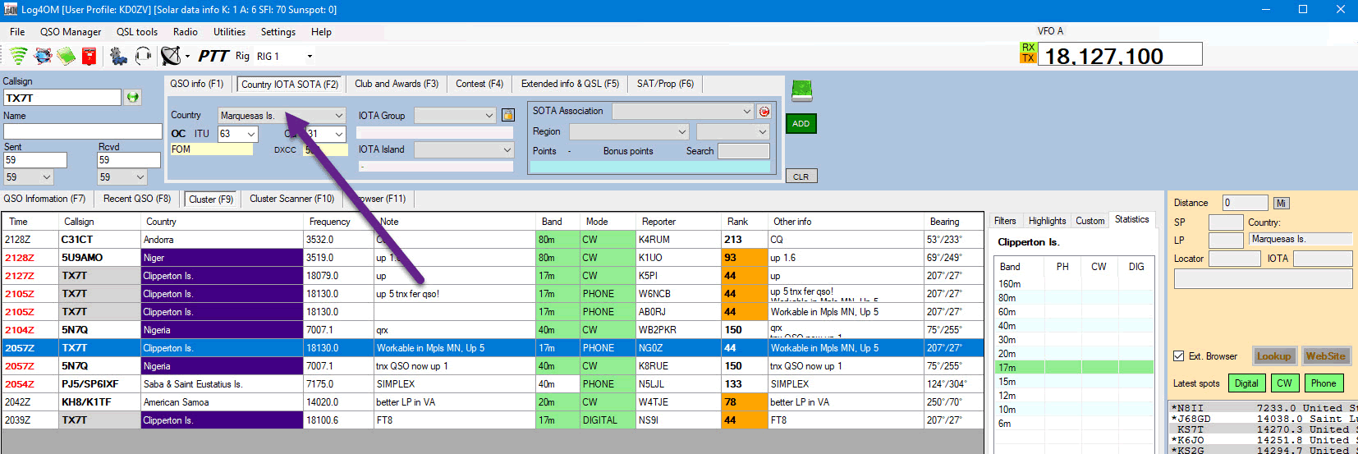Click the Phone latest spots button
This screenshot has width=1358, height=454.
[x=1324, y=383]
